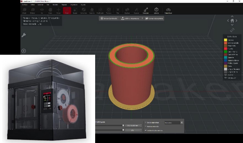Open the Soporte tool
The height and width of the screenshot is (143, 243).
pyautogui.click(x=92, y=11)
